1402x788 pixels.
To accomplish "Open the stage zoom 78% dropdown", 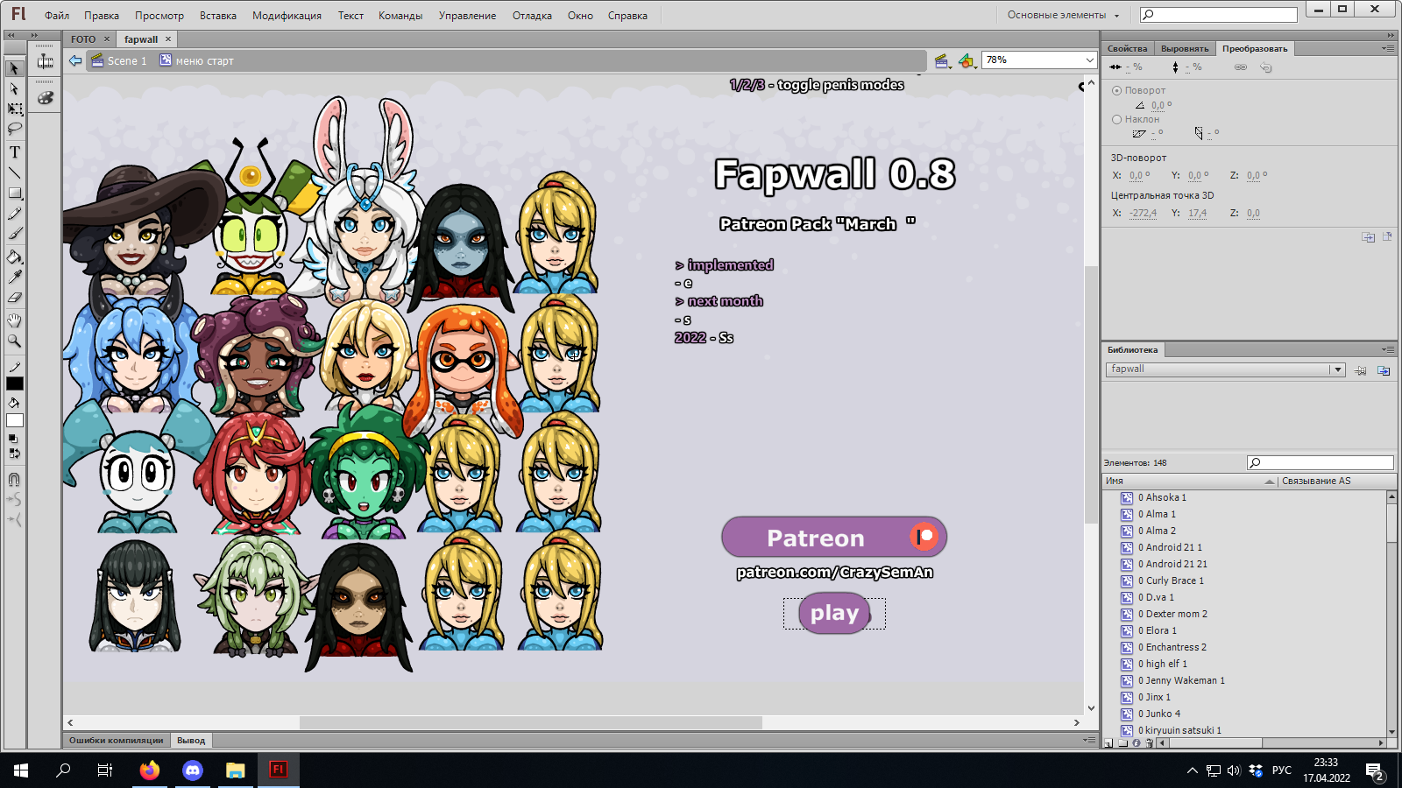I will (1089, 60).
